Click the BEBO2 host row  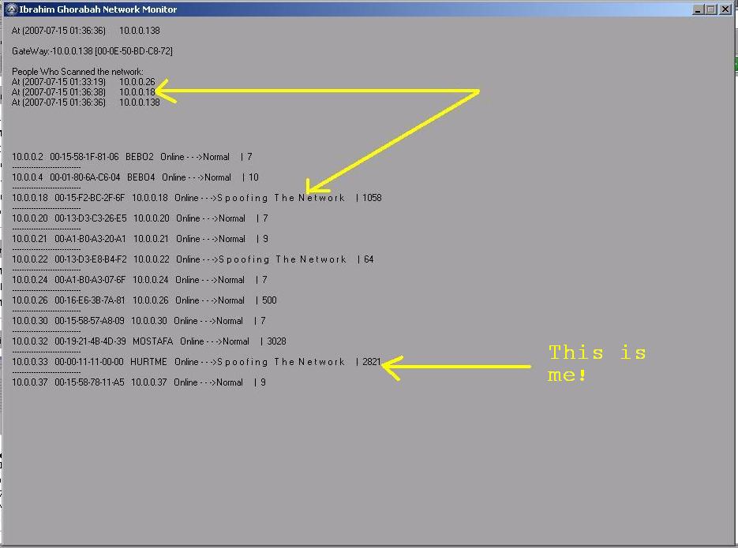132,157
